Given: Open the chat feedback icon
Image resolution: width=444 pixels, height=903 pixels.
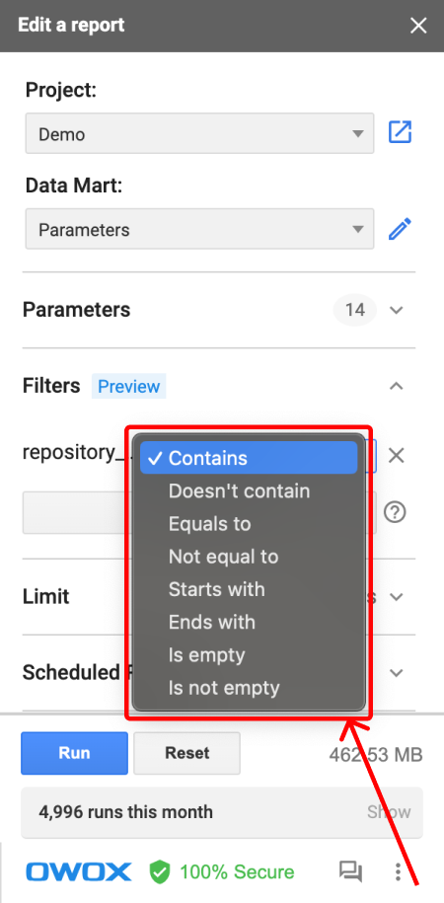Looking at the screenshot, I should [x=350, y=871].
